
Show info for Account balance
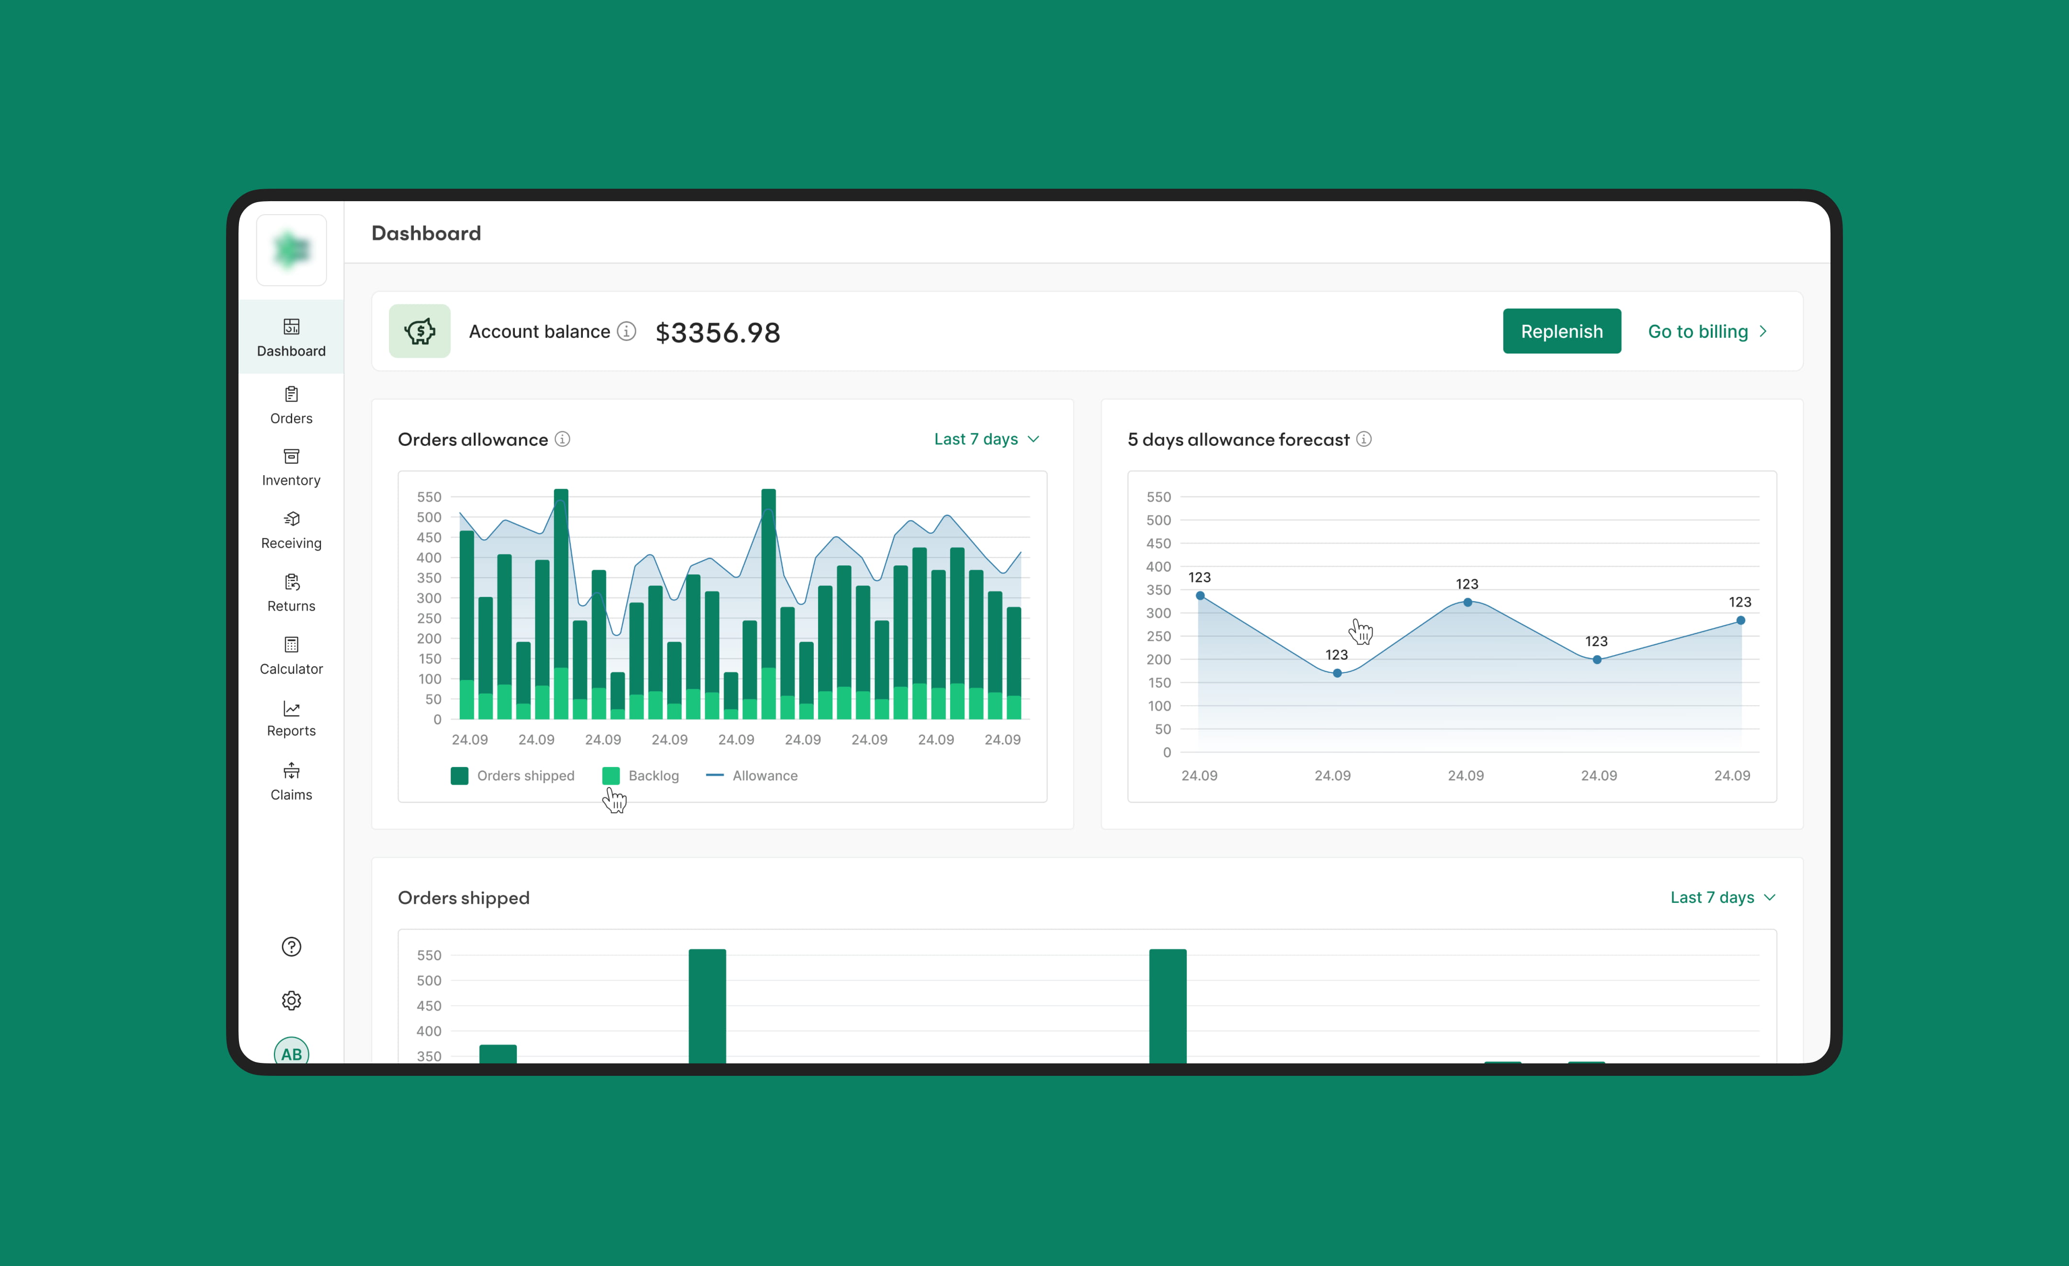[x=626, y=331]
